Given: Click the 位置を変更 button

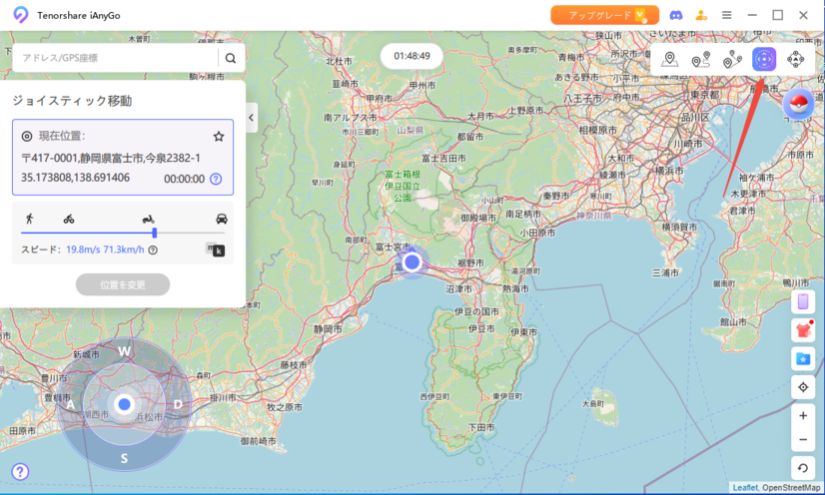Looking at the screenshot, I should tap(122, 284).
